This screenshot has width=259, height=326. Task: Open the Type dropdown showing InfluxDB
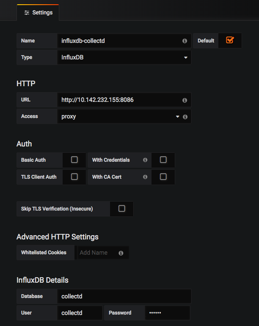coord(124,57)
